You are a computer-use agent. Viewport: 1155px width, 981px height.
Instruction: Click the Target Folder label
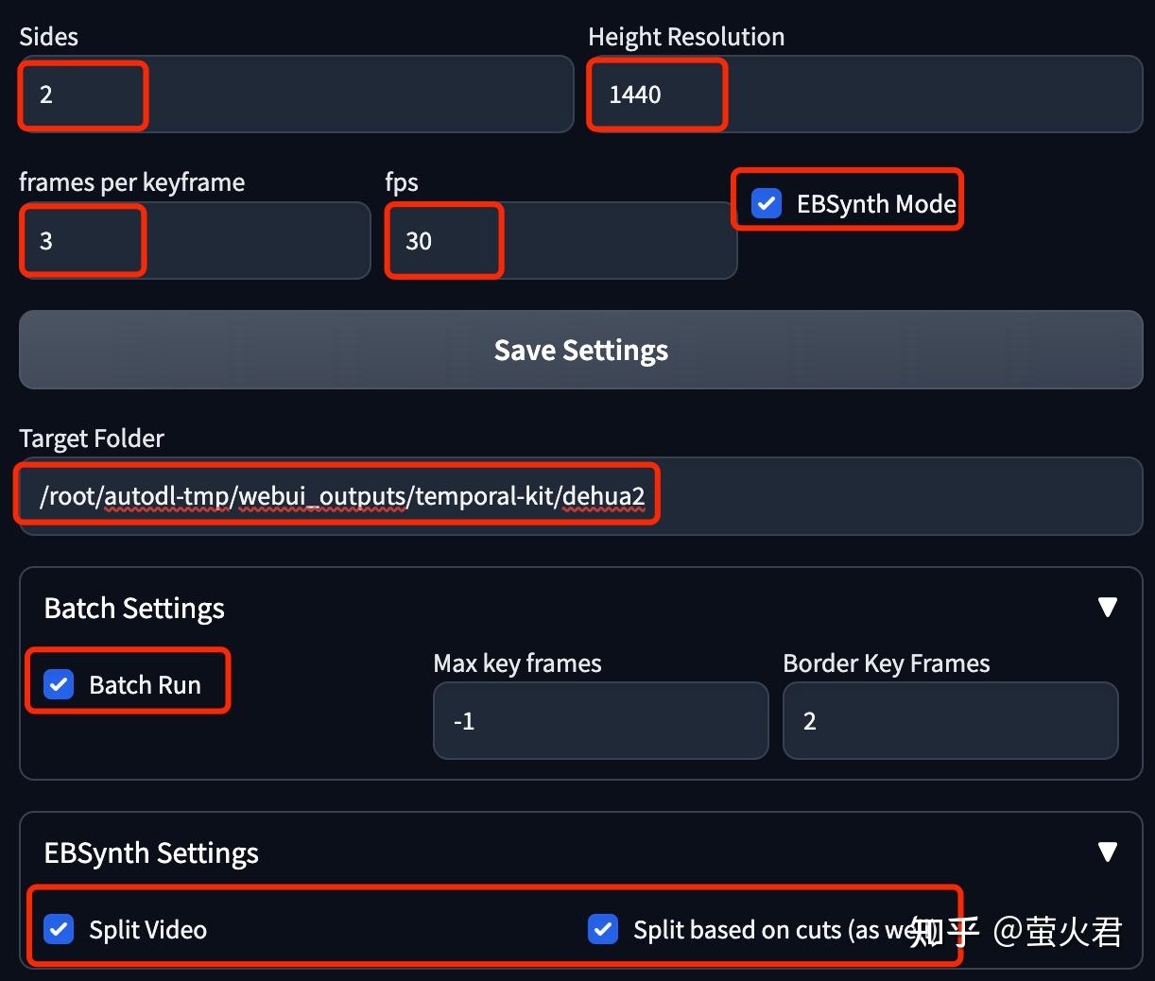92,438
